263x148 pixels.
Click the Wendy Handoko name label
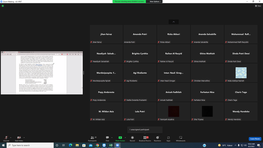241,111
